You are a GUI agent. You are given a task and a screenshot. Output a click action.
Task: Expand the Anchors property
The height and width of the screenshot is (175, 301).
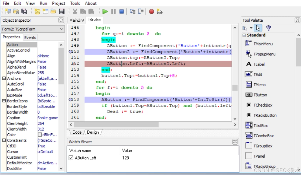4,78
